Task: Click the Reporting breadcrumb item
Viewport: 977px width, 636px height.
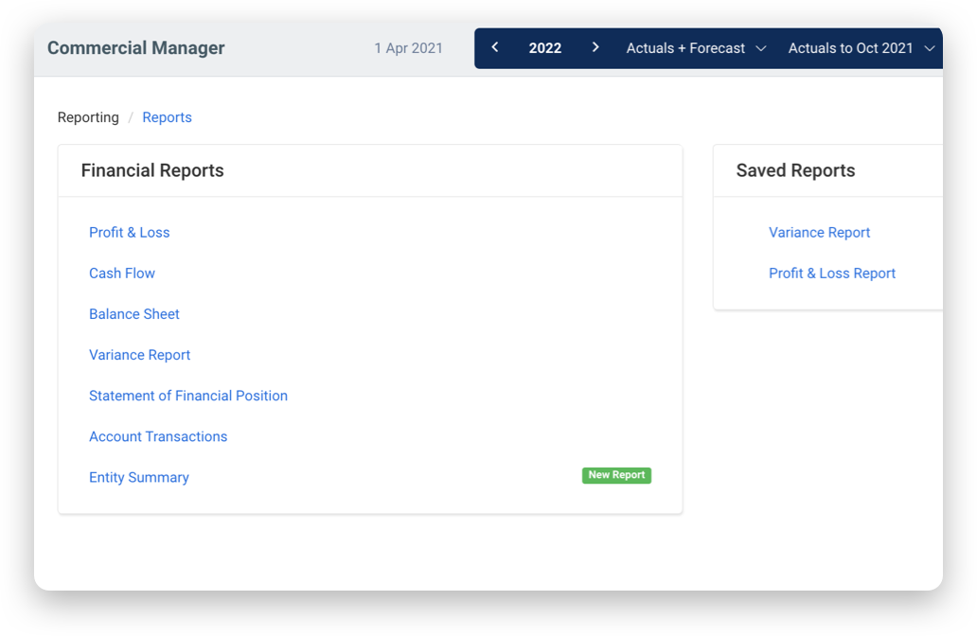Action: coord(88,116)
